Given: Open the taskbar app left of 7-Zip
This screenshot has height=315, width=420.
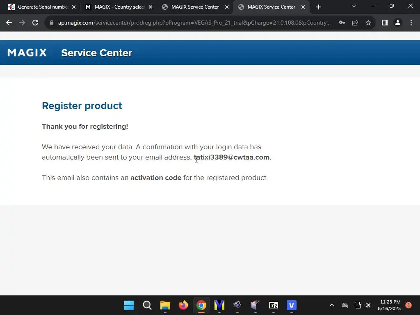Looking at the screenshot, I should pyautogui.click(x=255, y=305).
